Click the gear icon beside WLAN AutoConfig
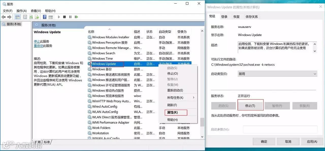Viewport: 325px width, 151px height. tap(90, 112)
